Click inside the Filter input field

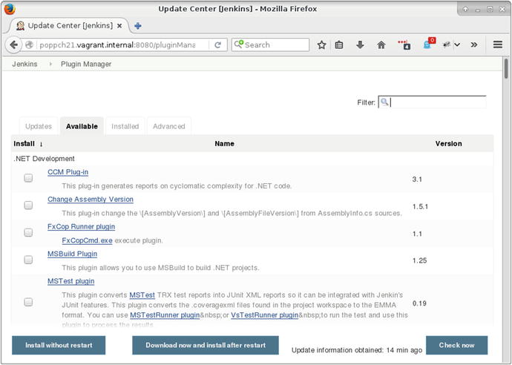coord(433,102)
